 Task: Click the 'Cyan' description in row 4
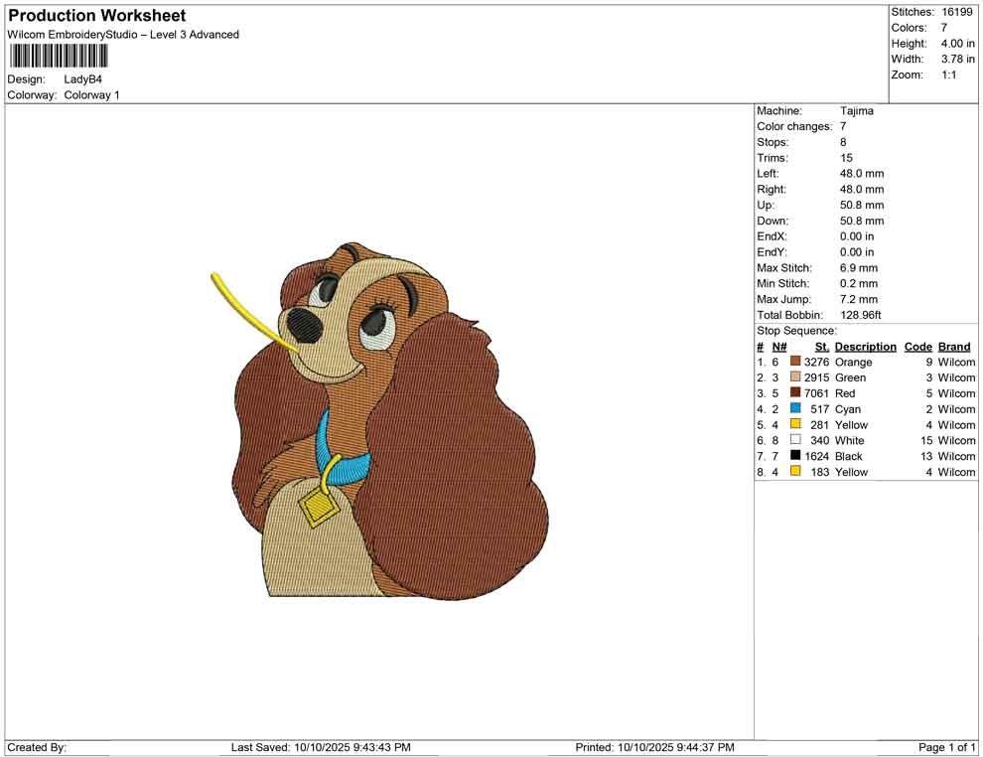(848, 409)
